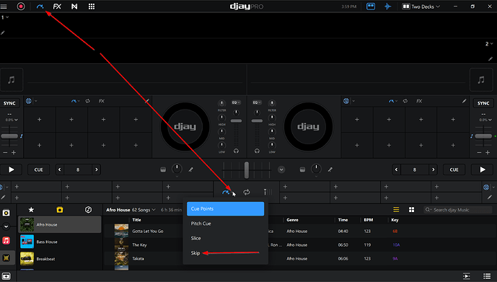Choose Slice in popup menu

tap(225, 238)
